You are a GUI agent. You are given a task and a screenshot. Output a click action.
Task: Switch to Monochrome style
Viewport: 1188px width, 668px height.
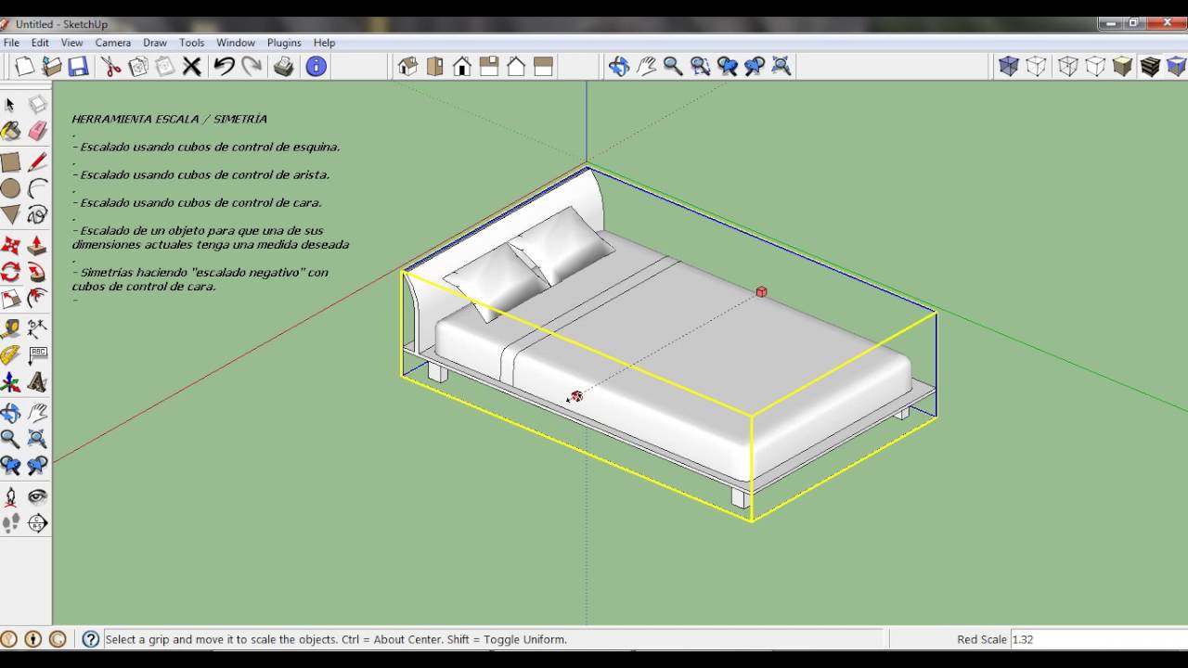[1176, 66]
